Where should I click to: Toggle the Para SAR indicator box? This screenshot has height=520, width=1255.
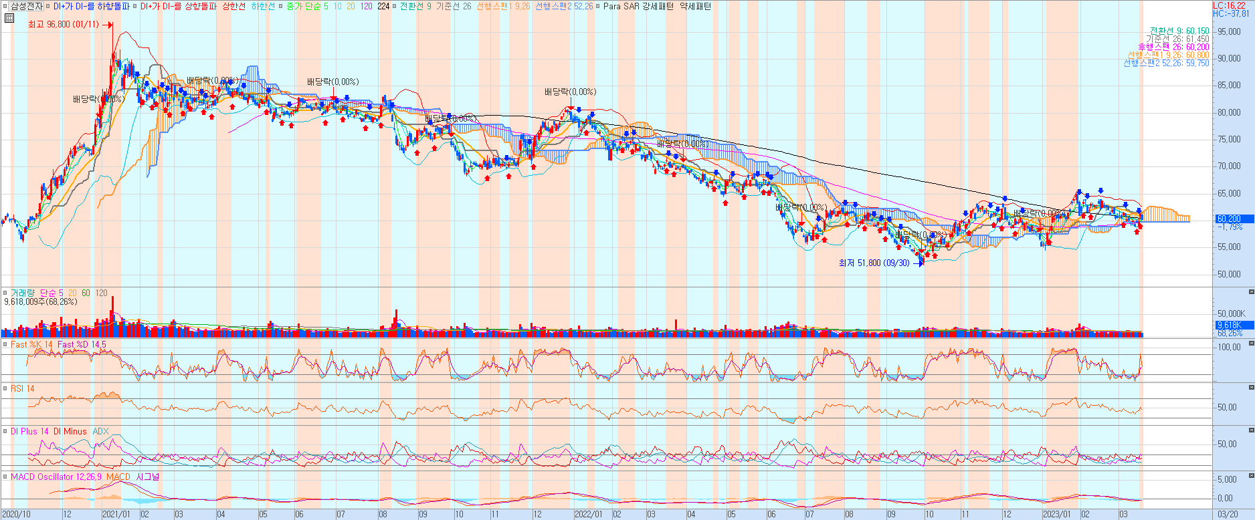pos(599,7)
